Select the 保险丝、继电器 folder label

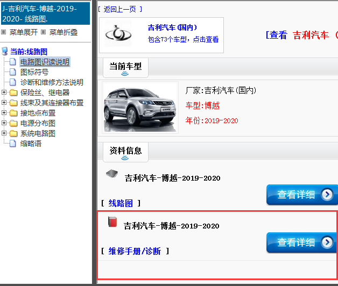click(45, 92)
